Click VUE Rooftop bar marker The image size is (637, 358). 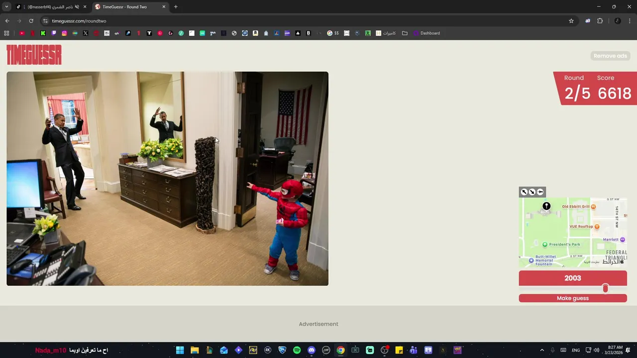[597, 227]
